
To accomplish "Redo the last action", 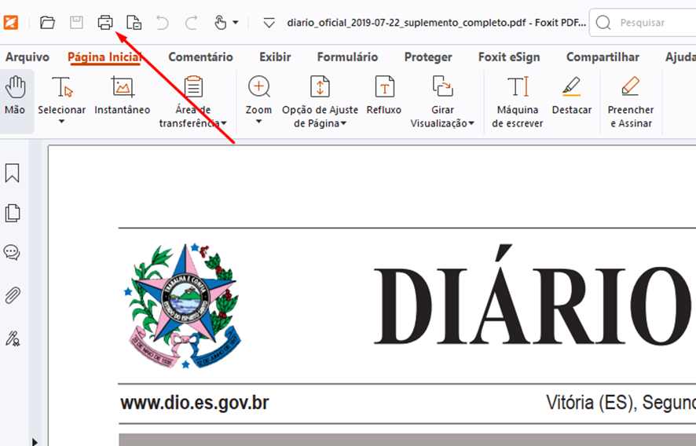I will click(x=192, y=22).
